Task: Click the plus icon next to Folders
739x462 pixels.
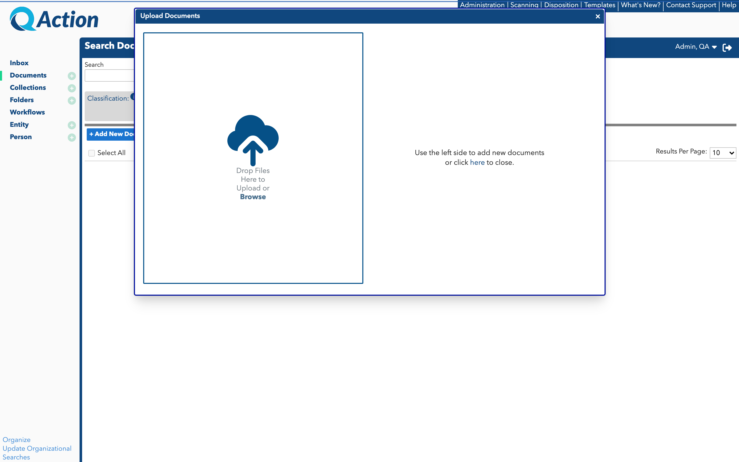Action: (x=72, y=101)
